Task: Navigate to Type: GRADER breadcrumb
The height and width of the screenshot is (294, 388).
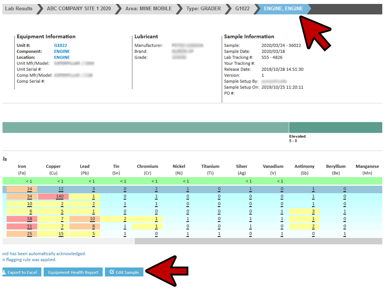Action: 203,9
